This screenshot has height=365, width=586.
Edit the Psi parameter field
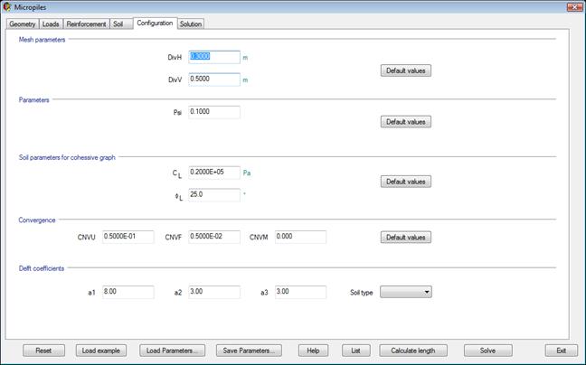click(x=214, y=112)
